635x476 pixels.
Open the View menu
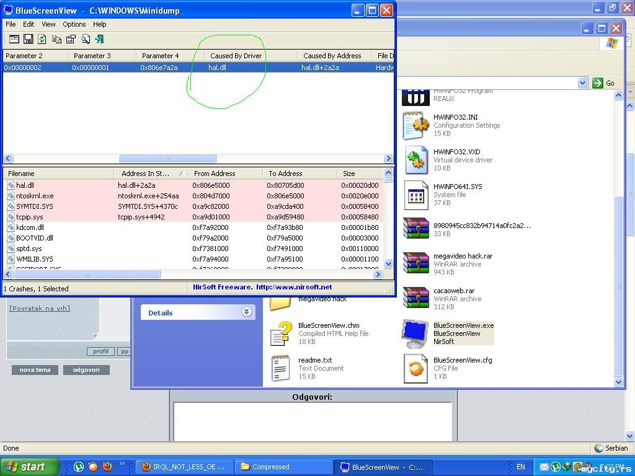click(x=48, y=24)
